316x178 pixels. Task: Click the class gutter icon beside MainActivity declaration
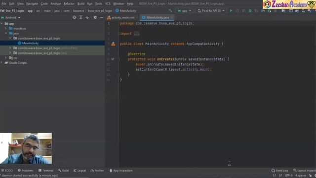click(113, 44)
